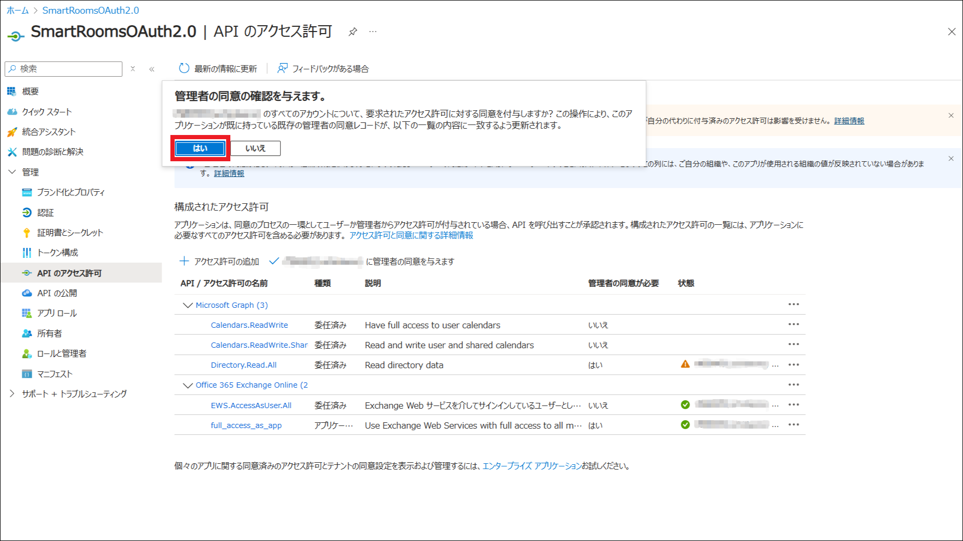
Task: Collapse the Microsoft Graph (3) group
Action: point(187,305)
